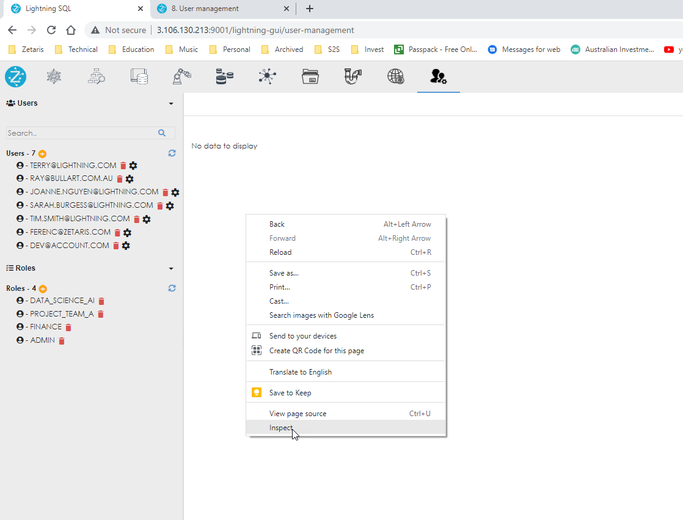
Task: Select Save as... in the context menu
Action: pos(346,273)
